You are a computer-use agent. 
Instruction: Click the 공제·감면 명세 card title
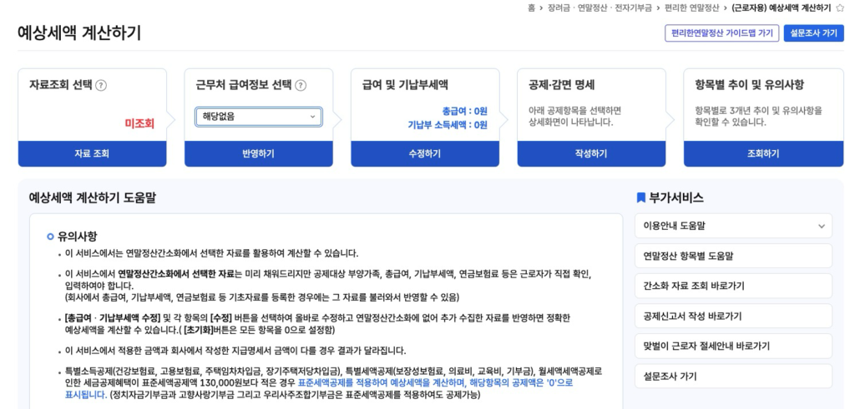[562, 85]
